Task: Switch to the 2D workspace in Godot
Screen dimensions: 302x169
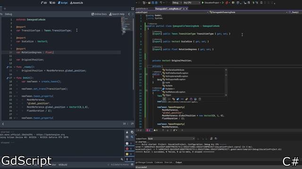Action: click(x=44, y=3)
